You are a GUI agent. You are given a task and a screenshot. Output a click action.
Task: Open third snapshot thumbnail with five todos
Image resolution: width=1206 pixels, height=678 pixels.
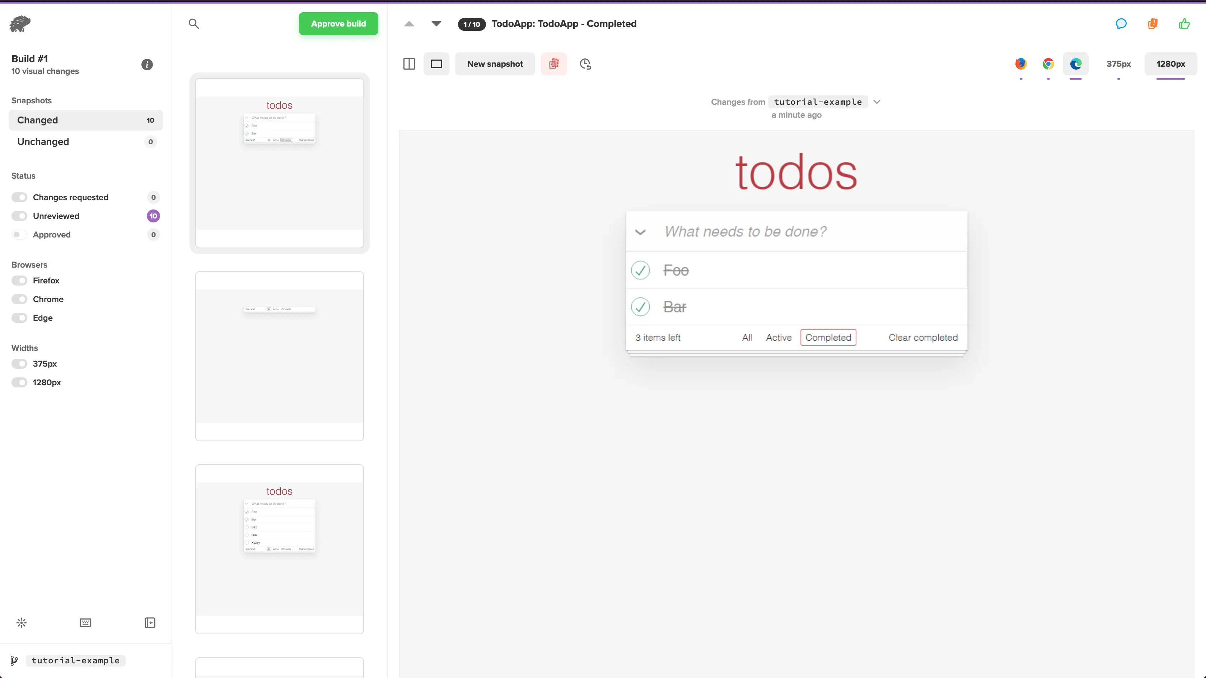[x=280, y=549]
